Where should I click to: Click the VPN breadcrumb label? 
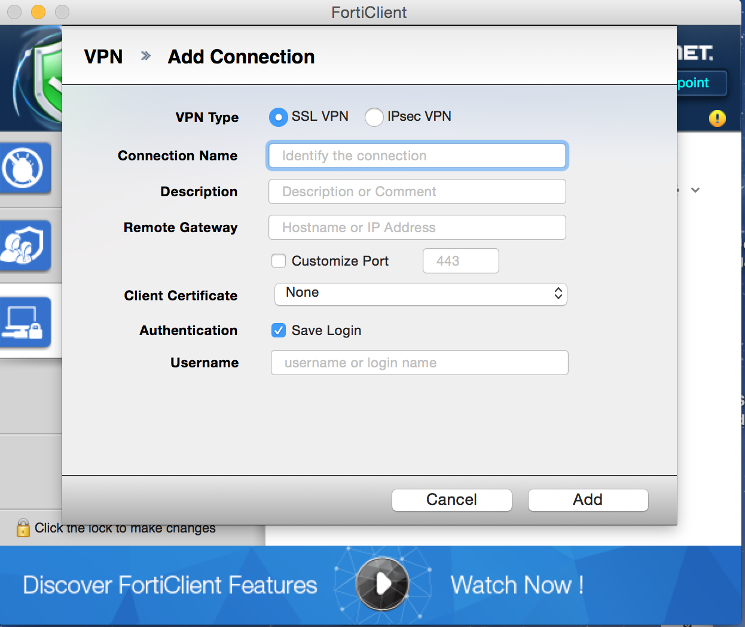point(103,56)
